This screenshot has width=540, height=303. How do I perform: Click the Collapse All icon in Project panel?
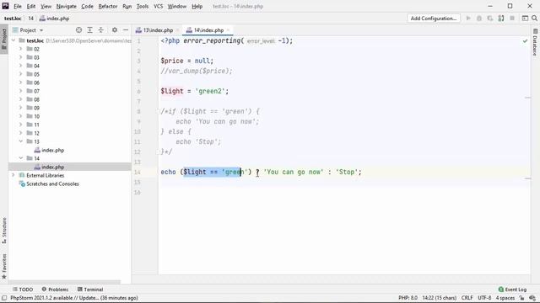(101, 30)
